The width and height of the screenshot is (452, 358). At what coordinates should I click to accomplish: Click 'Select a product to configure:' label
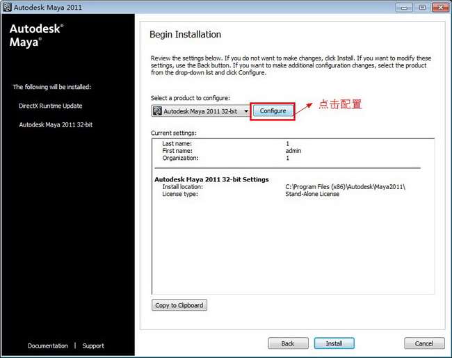[x=191, y=98]
